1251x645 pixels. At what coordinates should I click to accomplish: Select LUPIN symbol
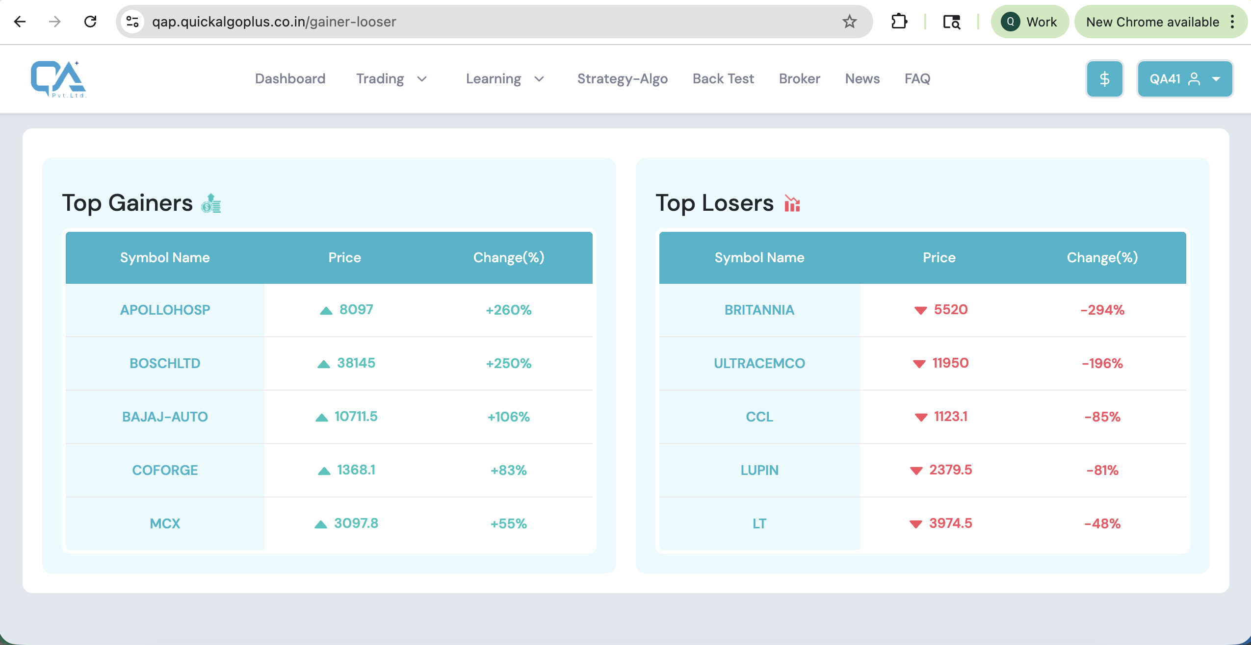[x=759, y=470]
